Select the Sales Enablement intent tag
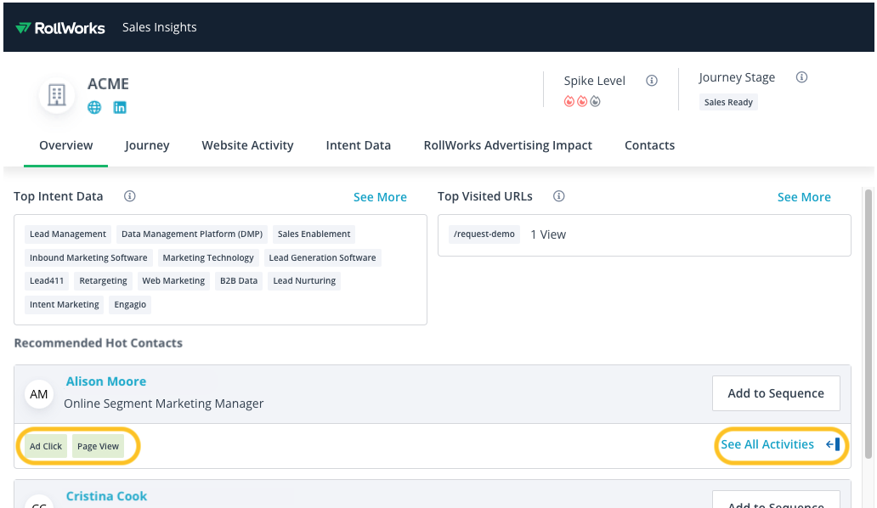The width and height of the screenshot is (877, 508). [x=314, y=234]
